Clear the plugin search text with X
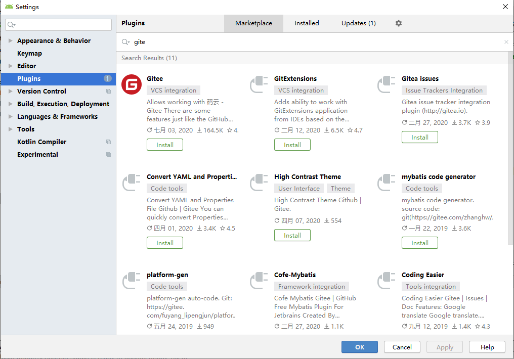This screenshot has width=514, height=359. pos(506,42)
